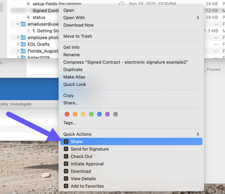Viewport: 225px width, 194px height.
Task: Apply the blue tag color
Action: 99,114
